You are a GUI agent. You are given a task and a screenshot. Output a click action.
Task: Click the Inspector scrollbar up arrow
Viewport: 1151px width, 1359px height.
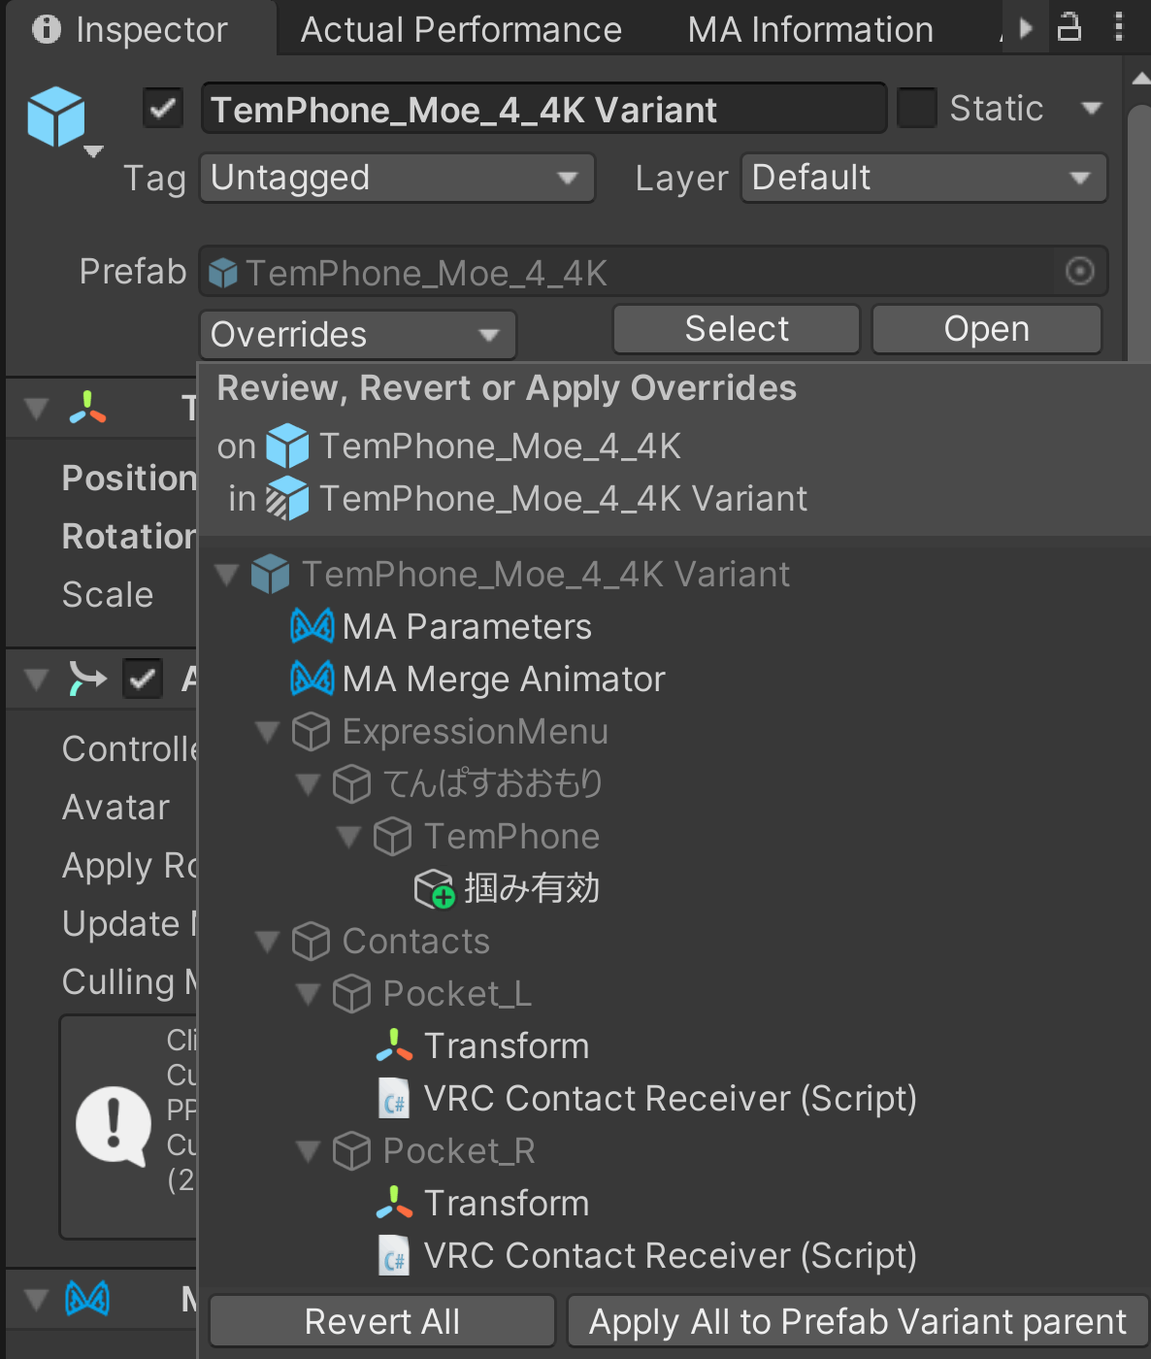click(x=1140, y=79)
